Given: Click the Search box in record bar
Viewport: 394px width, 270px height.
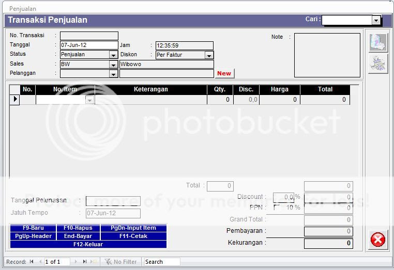Looking at the screenshot, I should click(x=162, y=262).
